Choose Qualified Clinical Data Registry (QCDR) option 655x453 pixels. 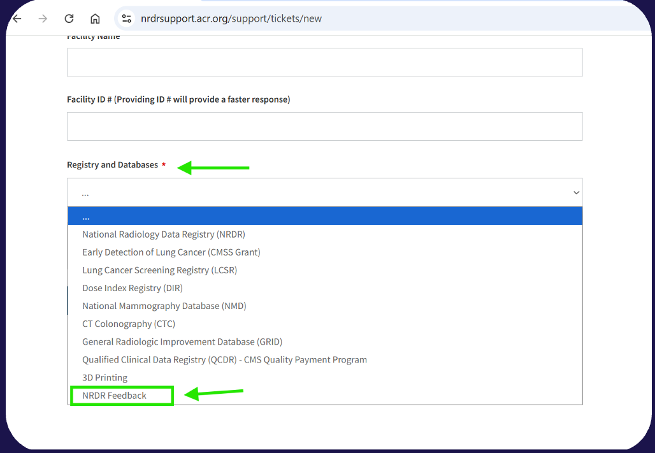coord(325,359)
